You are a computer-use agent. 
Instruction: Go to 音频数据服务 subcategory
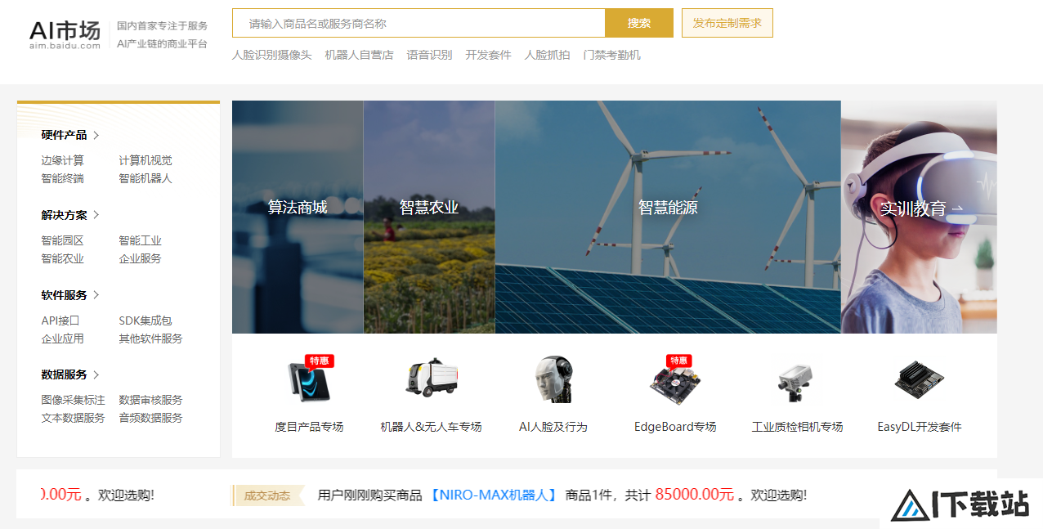coord(150,418)
